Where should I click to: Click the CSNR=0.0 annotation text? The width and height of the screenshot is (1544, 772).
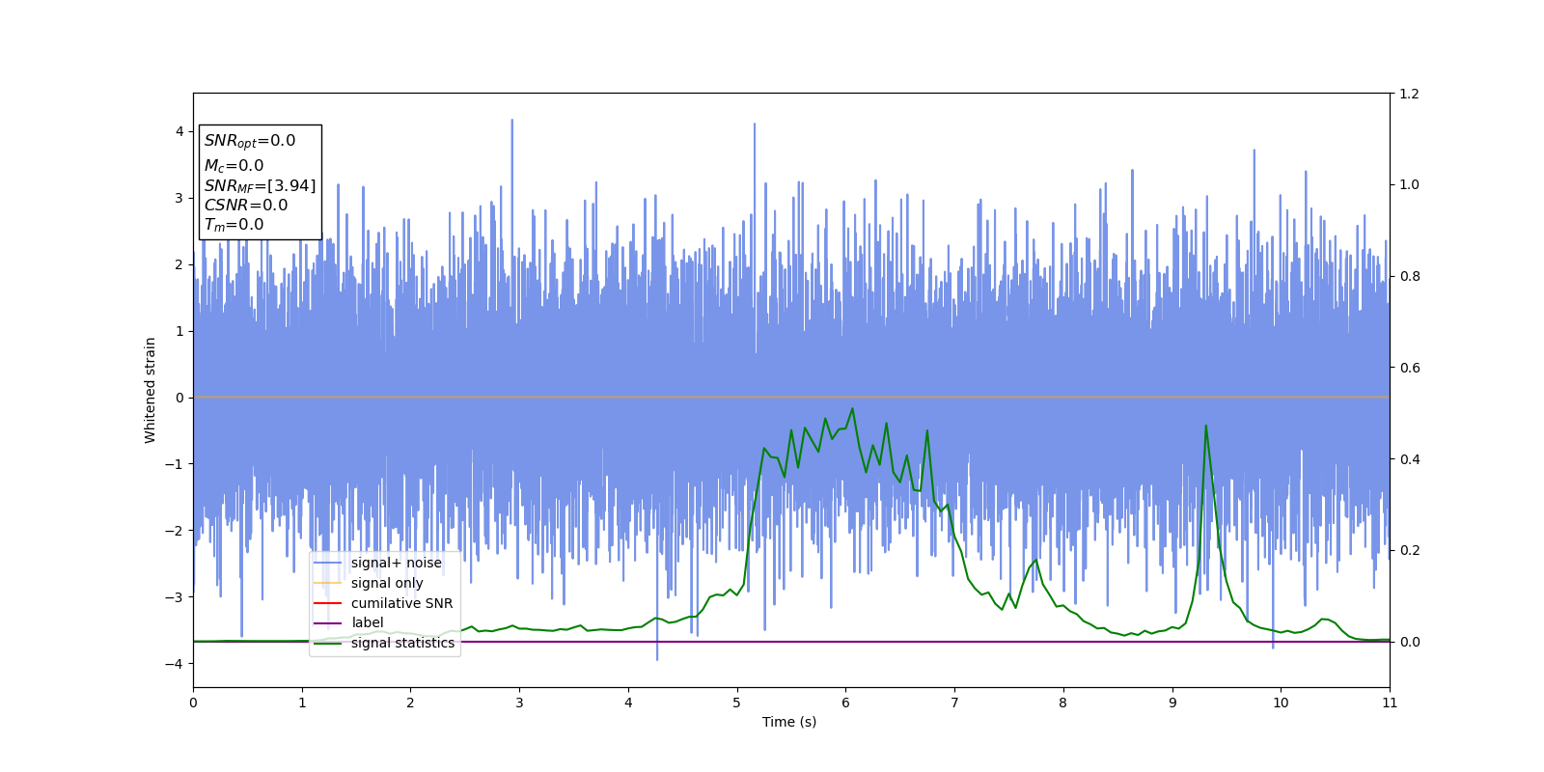tap(246, 206)
